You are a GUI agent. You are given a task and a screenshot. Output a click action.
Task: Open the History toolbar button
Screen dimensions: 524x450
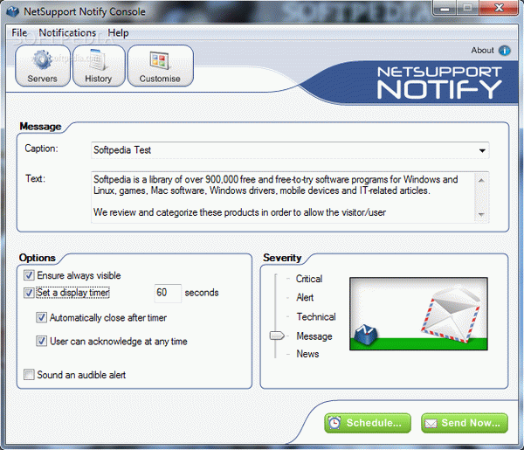[x=99, y=66]
